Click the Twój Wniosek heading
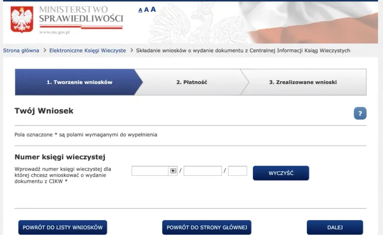383x235 pixels. (44, 111)
